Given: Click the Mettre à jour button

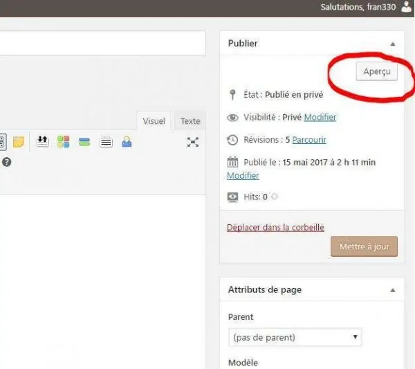Looking at the screenshot, I should pos(364,246).
